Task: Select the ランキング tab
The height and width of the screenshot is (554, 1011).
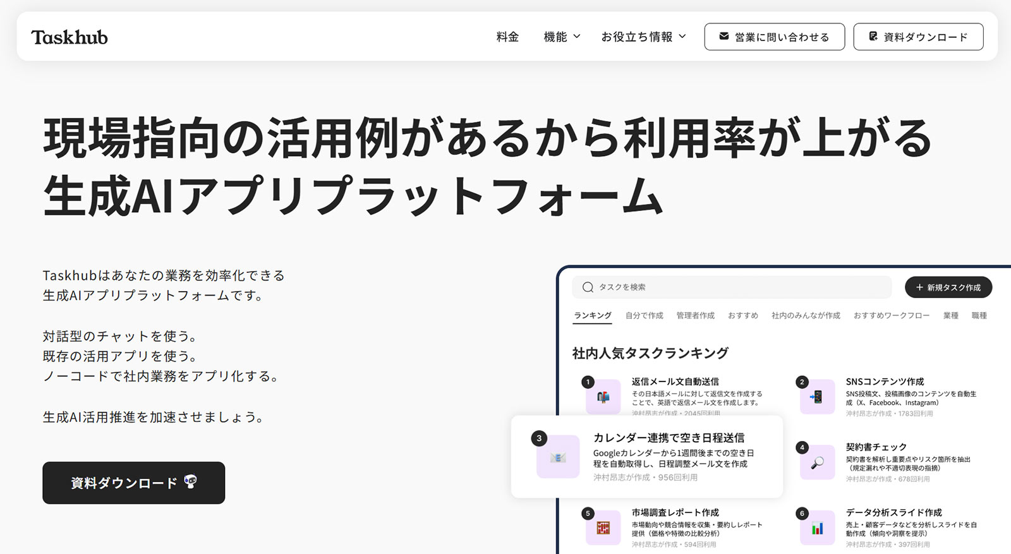Action: click(593, 315)
